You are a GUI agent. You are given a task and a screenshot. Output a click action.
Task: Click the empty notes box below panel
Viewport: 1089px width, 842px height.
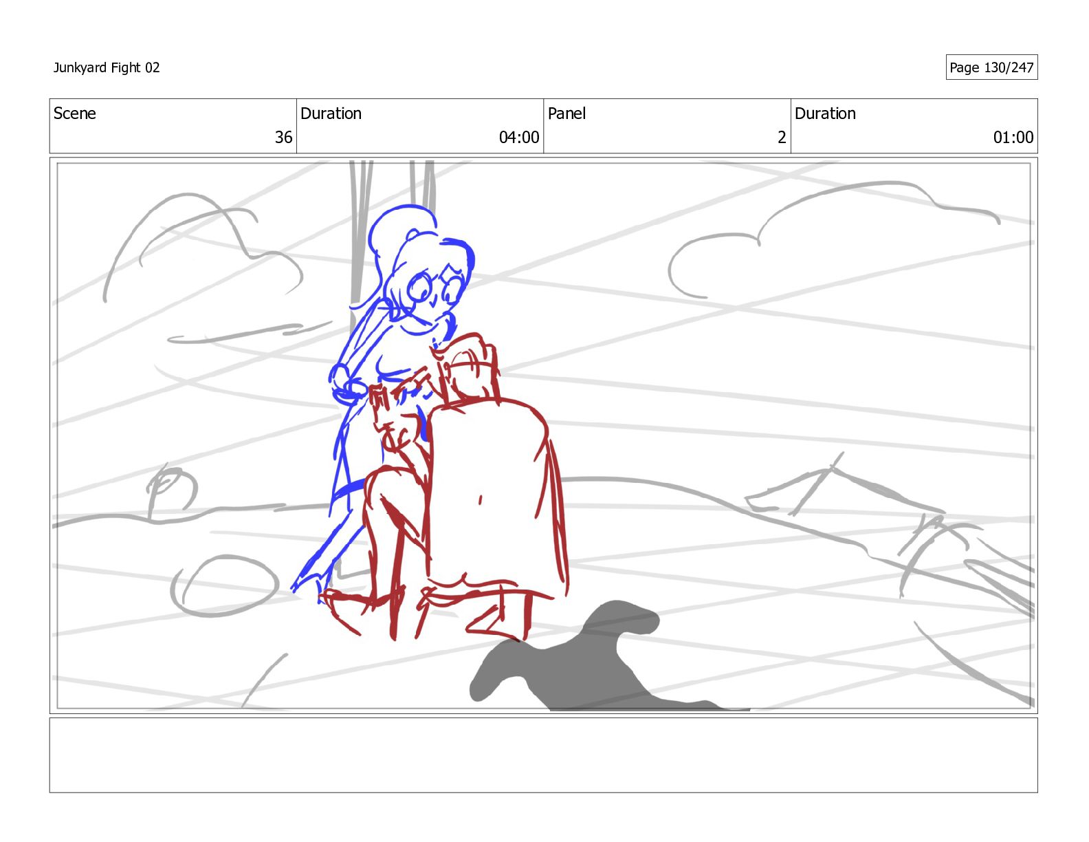coord(543,755)
